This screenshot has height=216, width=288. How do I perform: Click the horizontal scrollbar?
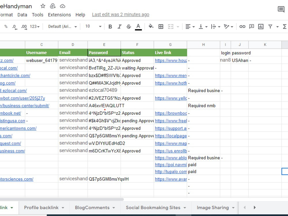pyautogui.click(x=62, y=199)
